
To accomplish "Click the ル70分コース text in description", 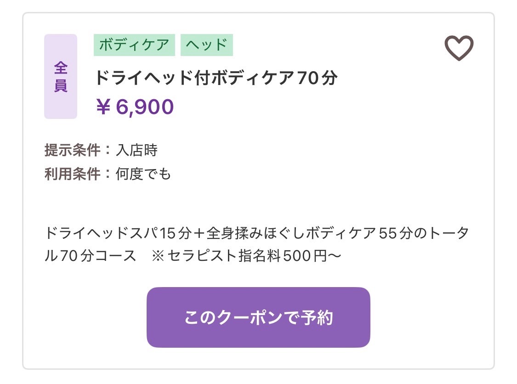I will 91,255.
